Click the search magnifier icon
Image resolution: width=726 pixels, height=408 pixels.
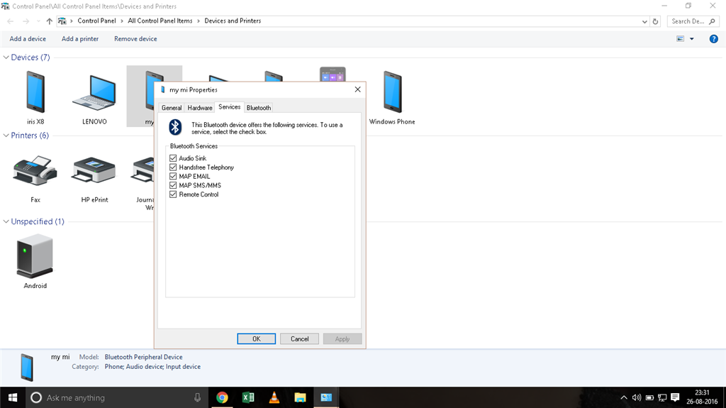[x=712, y=21]
